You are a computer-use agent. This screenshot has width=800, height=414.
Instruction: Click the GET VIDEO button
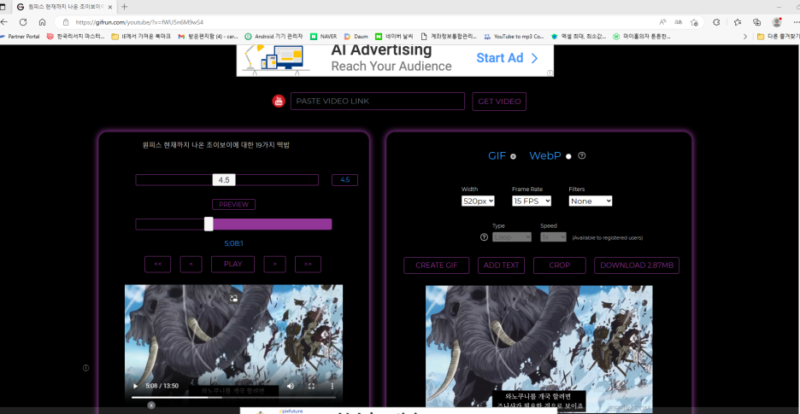point(499,102)
